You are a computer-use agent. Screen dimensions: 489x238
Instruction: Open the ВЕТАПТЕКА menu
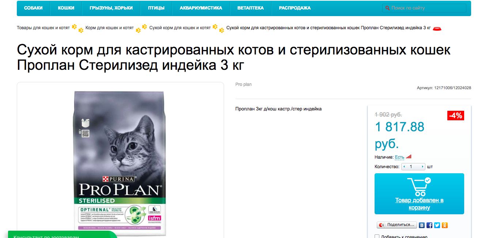[x=250, y=8]
